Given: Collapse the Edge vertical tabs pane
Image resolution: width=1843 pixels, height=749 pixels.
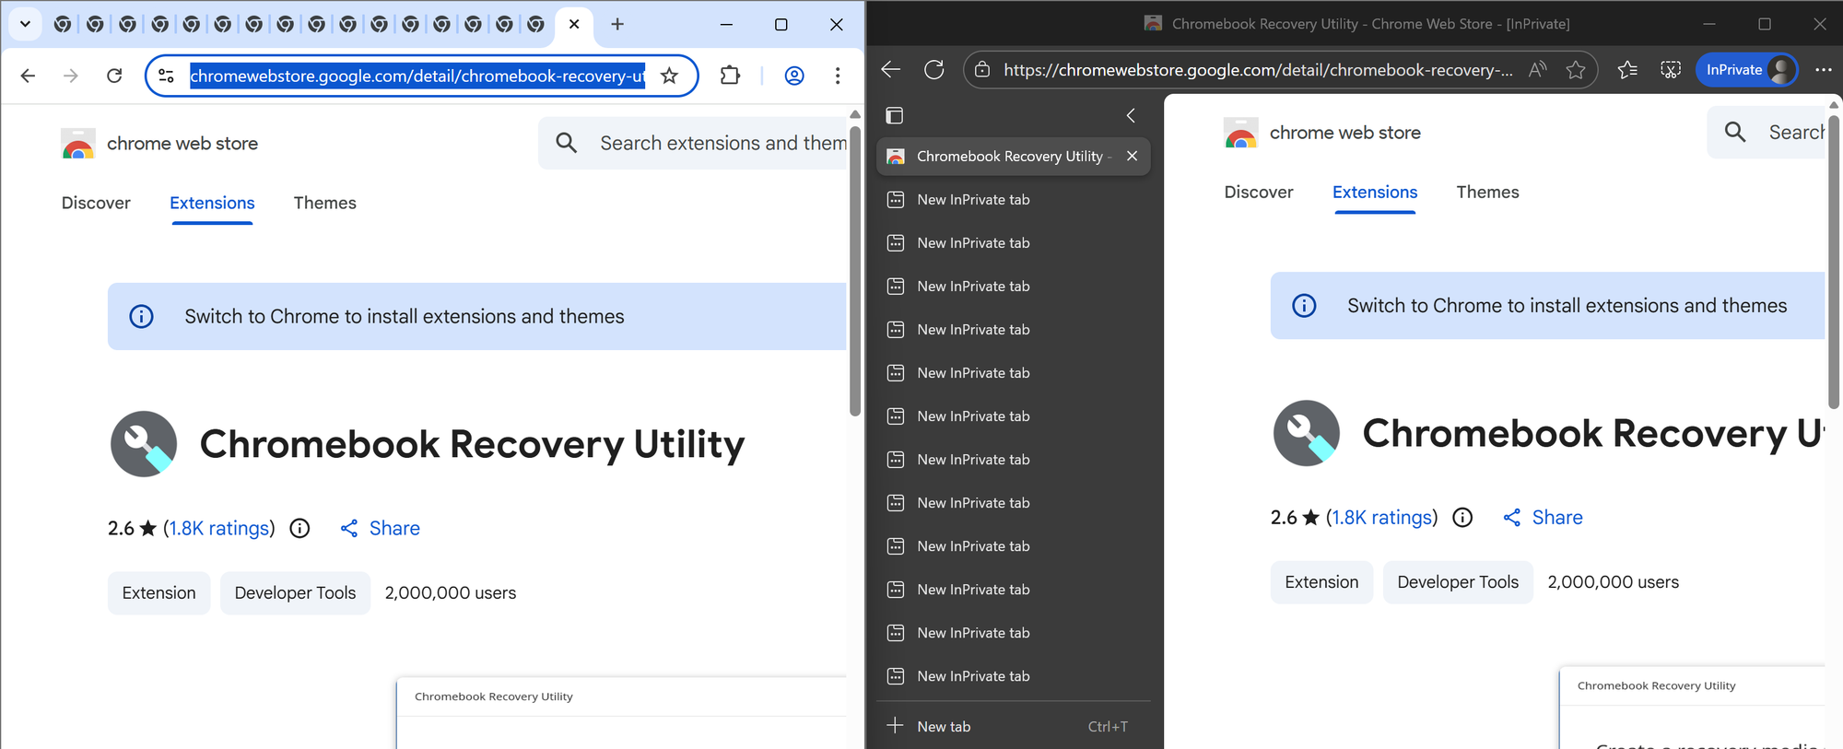Looking at the screenshot, I should tap(1131, 115).
